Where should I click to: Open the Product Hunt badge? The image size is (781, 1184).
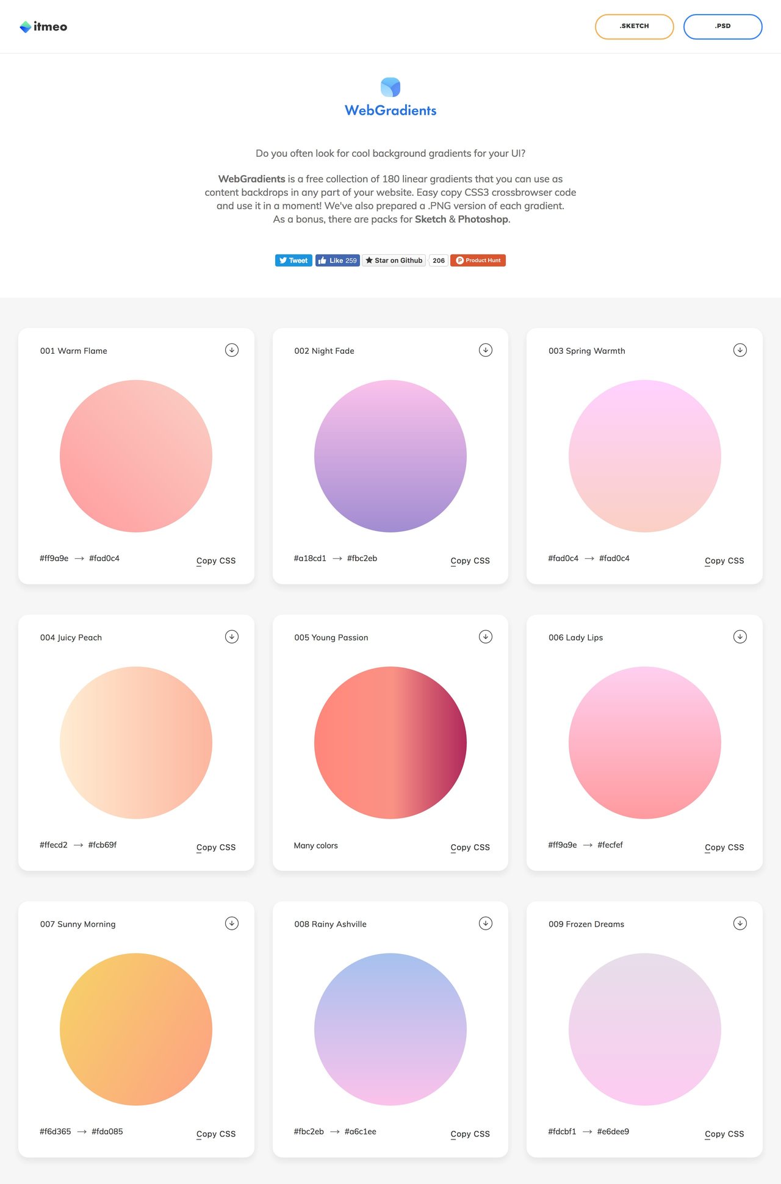478,260
